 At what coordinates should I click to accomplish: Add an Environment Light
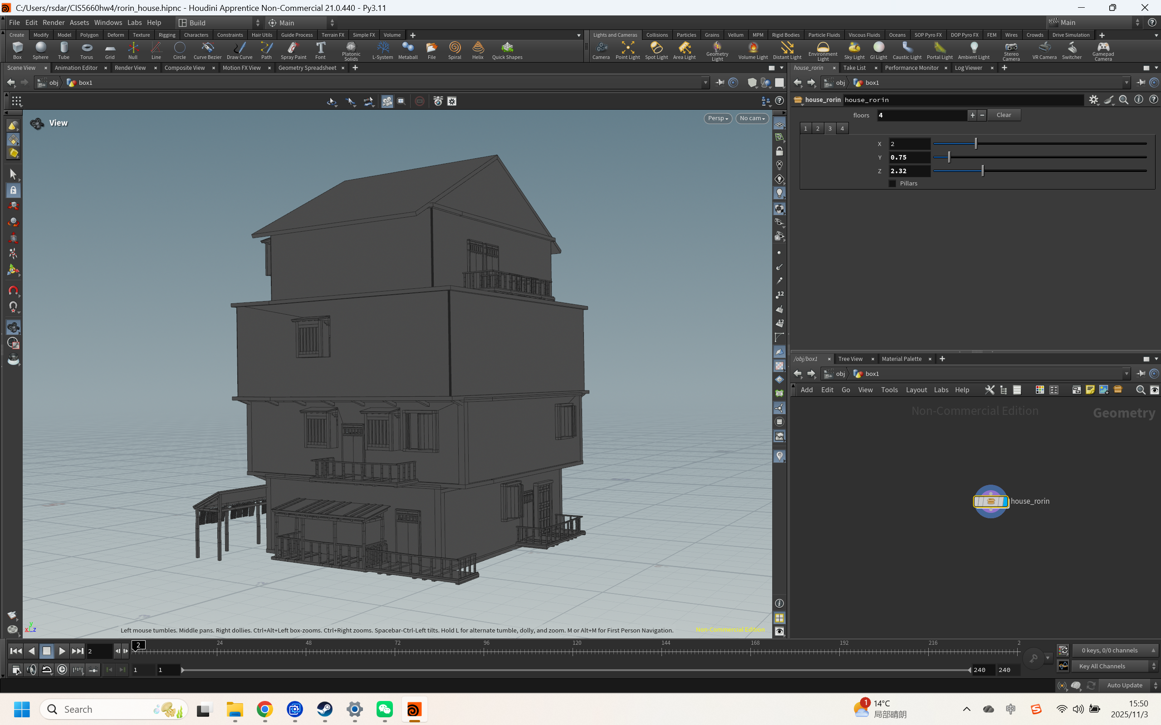[x=823, y=51]
